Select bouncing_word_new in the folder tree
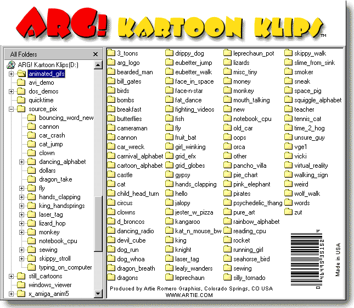 coord(66,118)
